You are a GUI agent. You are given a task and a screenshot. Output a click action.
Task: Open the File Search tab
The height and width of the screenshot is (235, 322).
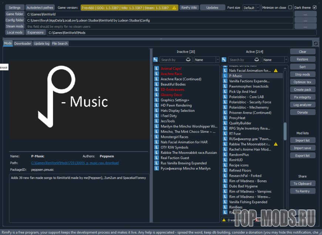(x=60, y=44)
